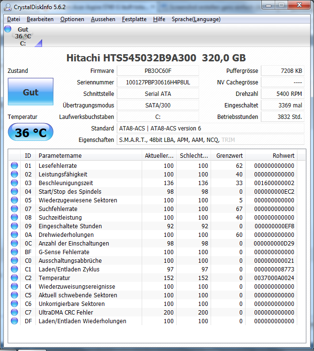Click the ID column header
Viewport: 314px width, 351px height.
28,155
